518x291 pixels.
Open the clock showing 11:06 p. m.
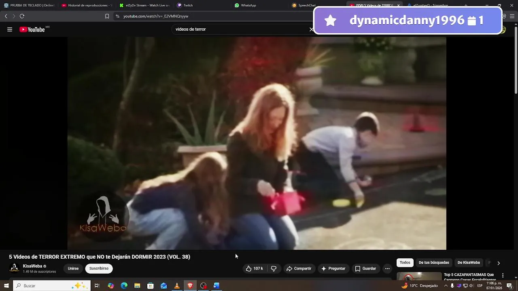click(x=494, y=286)
